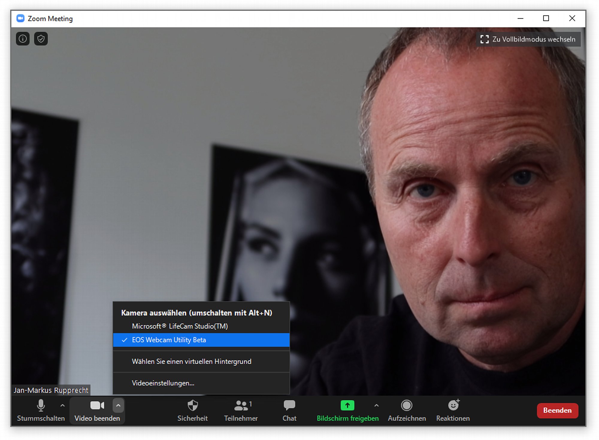Screen dimensions: 599x440
Task: Click the Jan-Markus Rupprecht name label
Action: 51,390
